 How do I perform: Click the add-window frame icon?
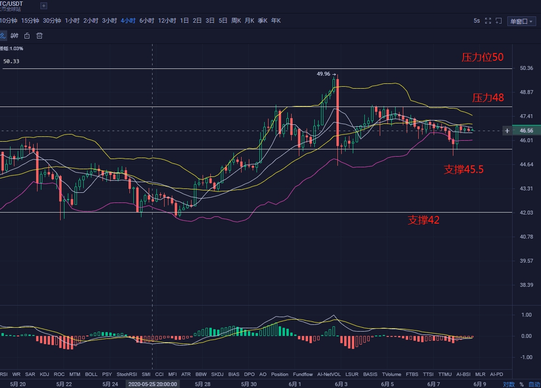499,21
